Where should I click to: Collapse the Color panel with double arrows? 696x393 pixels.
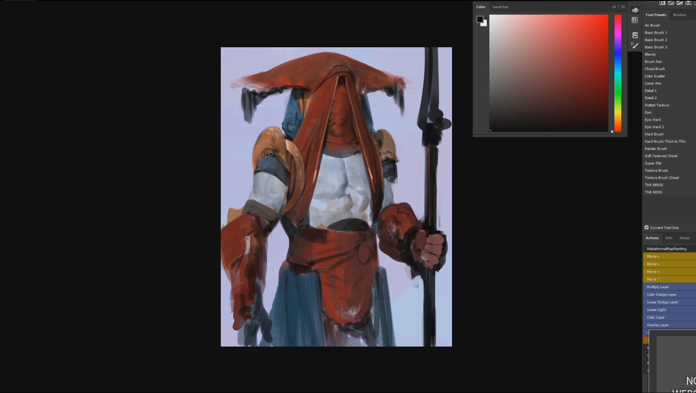pos(614,7)
